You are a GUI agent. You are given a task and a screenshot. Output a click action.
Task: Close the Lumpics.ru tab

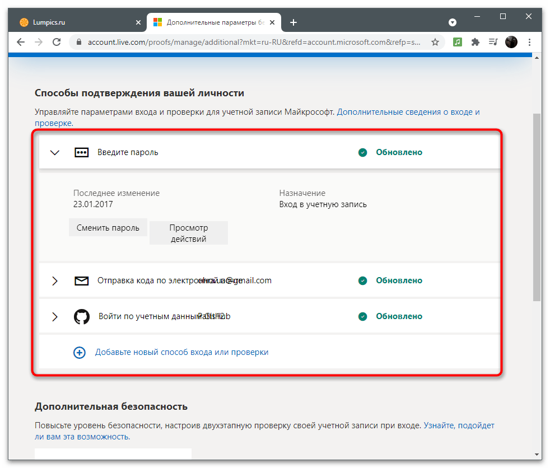[138, 22]
